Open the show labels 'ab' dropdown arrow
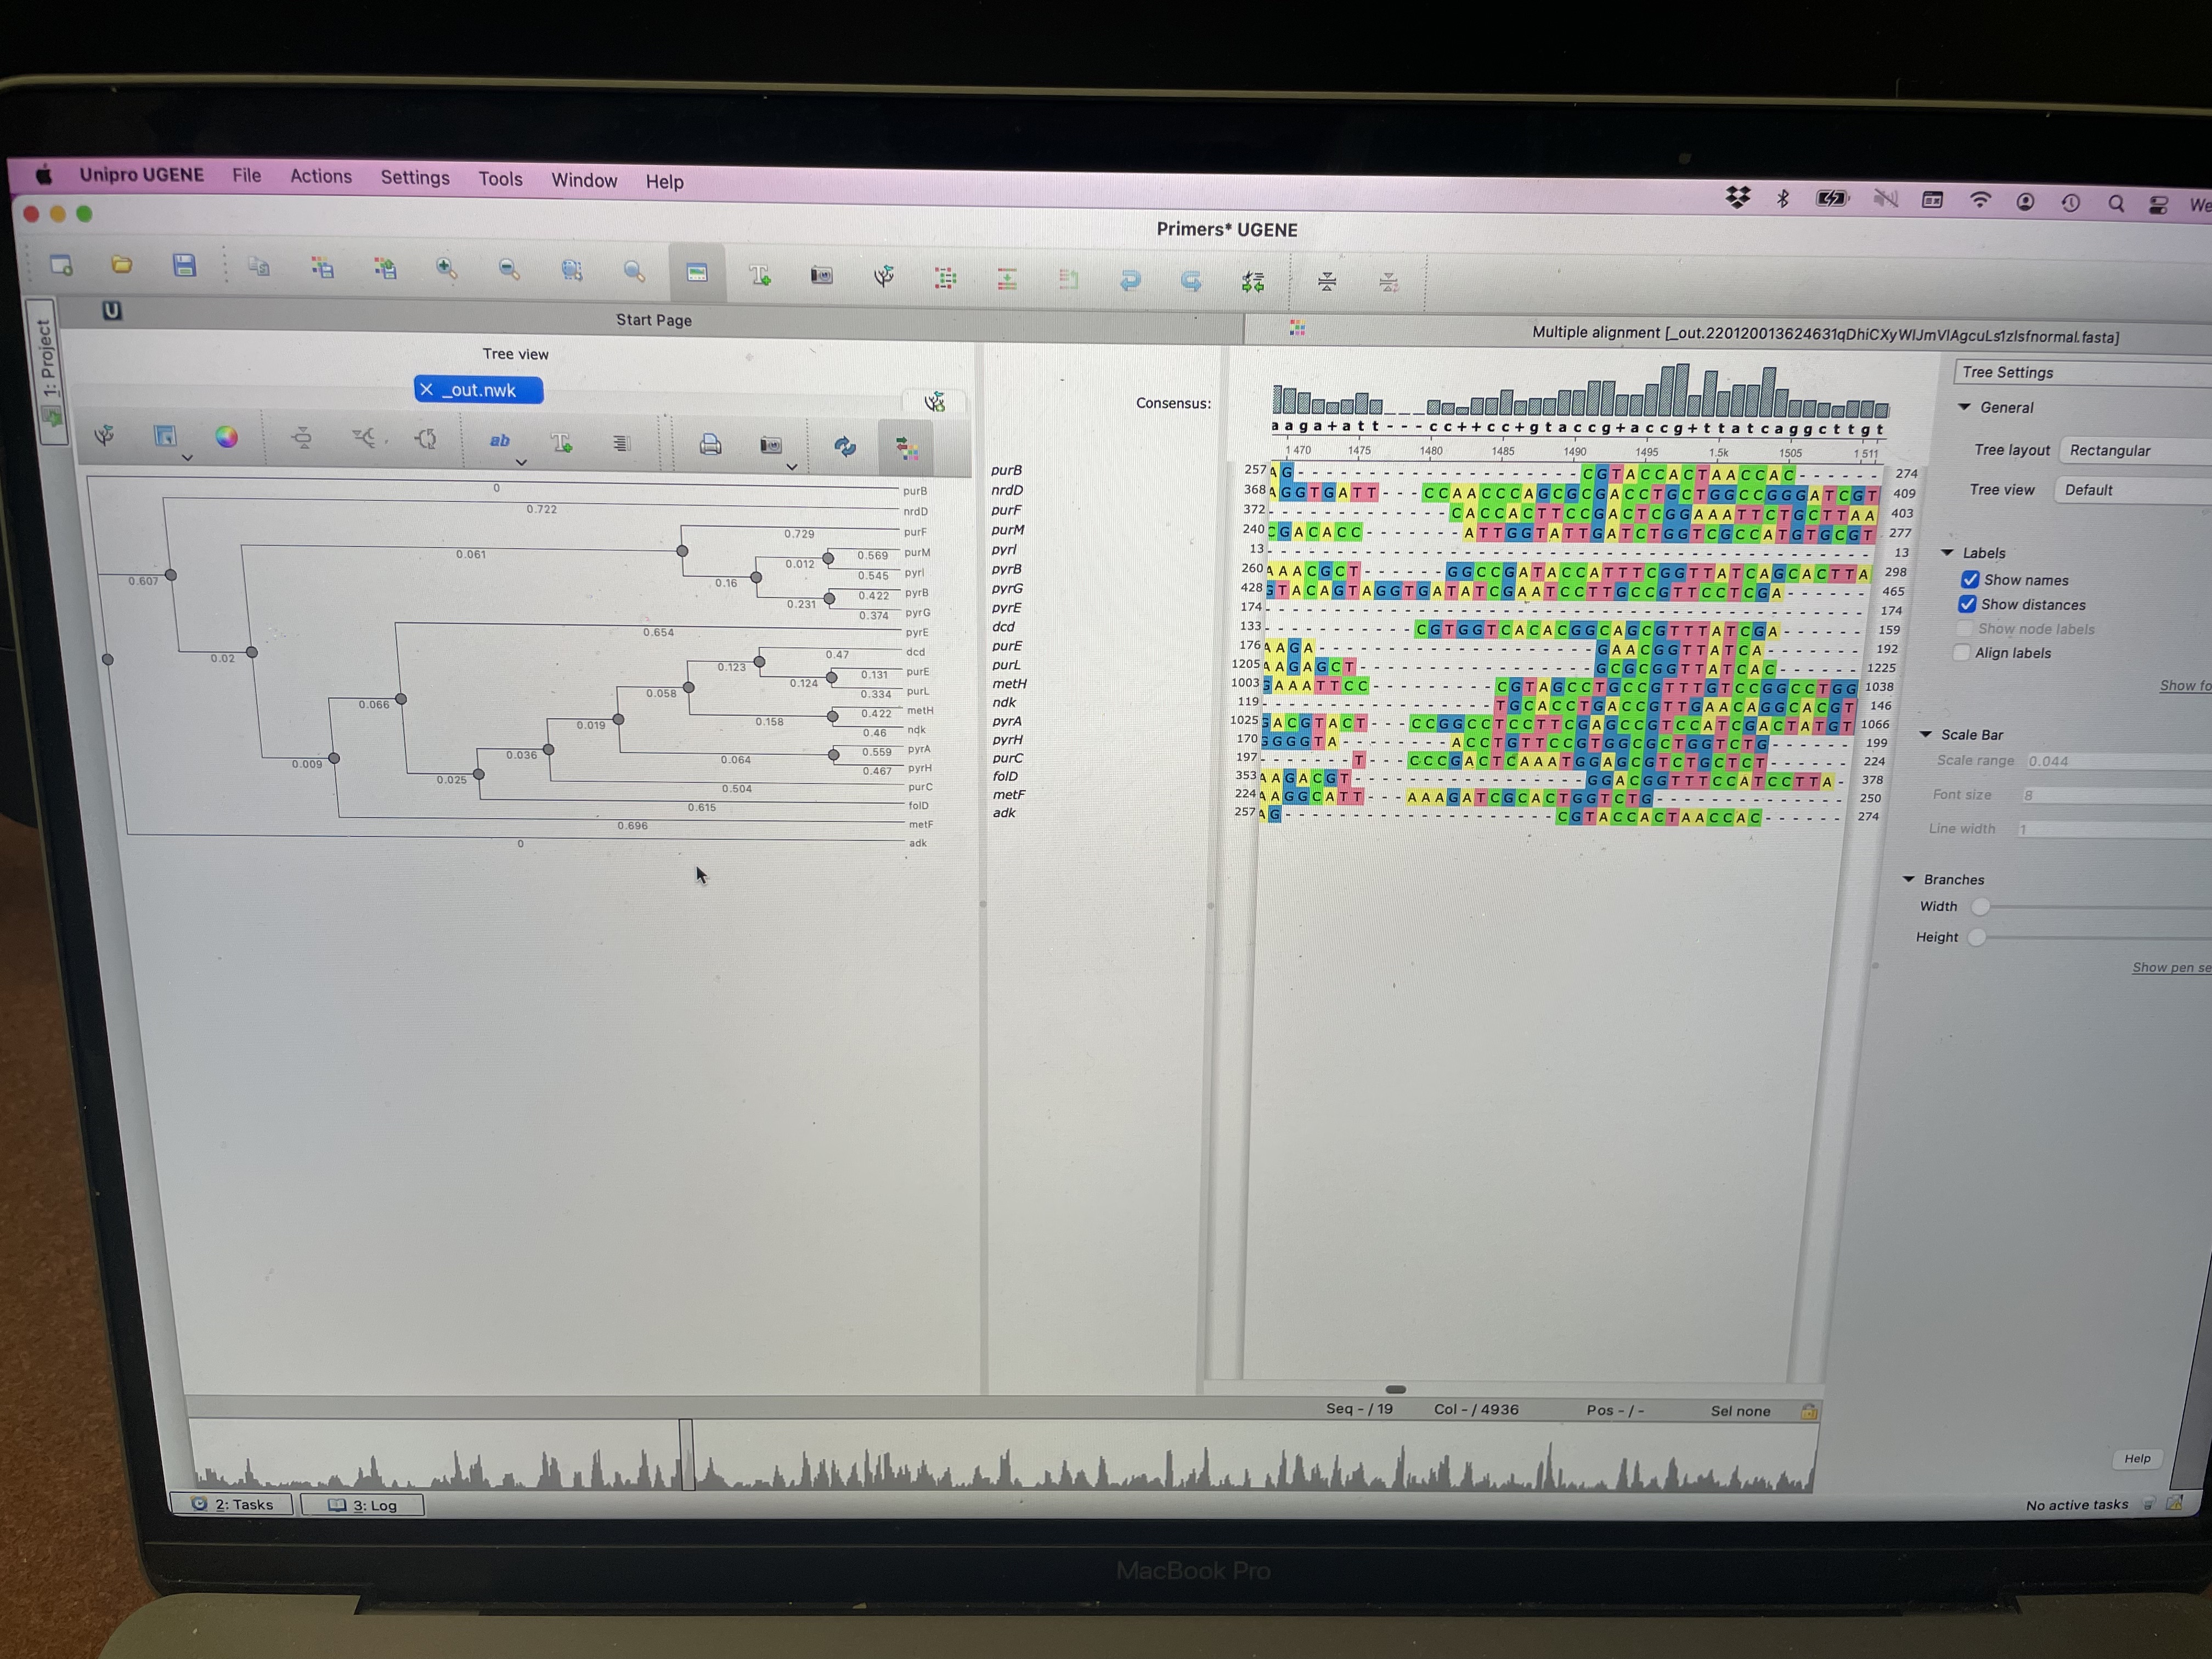This screenshot has width=2212, height=1659. point(521,462)
